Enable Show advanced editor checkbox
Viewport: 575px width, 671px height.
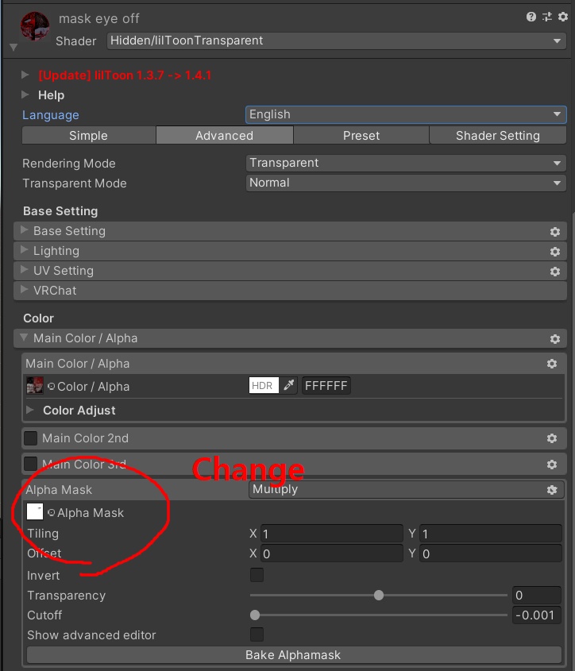(x=257, y=634)
